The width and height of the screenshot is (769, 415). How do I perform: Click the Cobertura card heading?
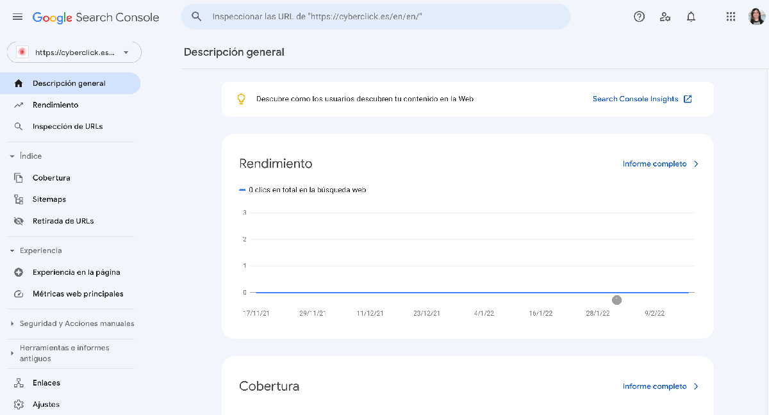[x=269, y=386]
